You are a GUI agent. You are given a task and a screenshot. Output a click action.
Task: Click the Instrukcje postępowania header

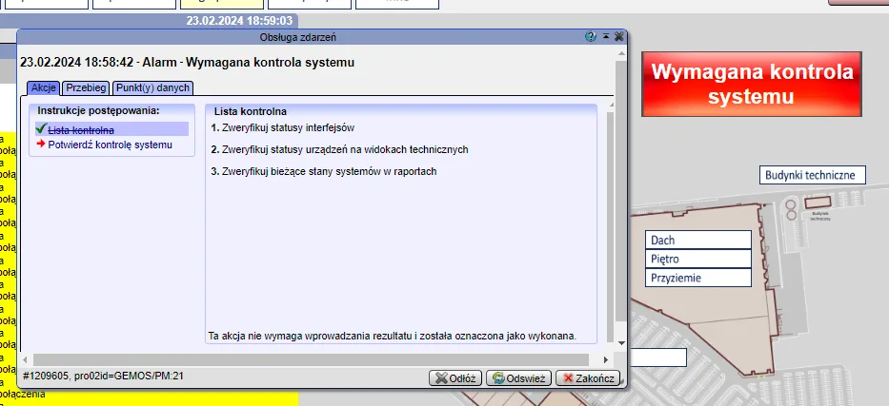point(99,111)
